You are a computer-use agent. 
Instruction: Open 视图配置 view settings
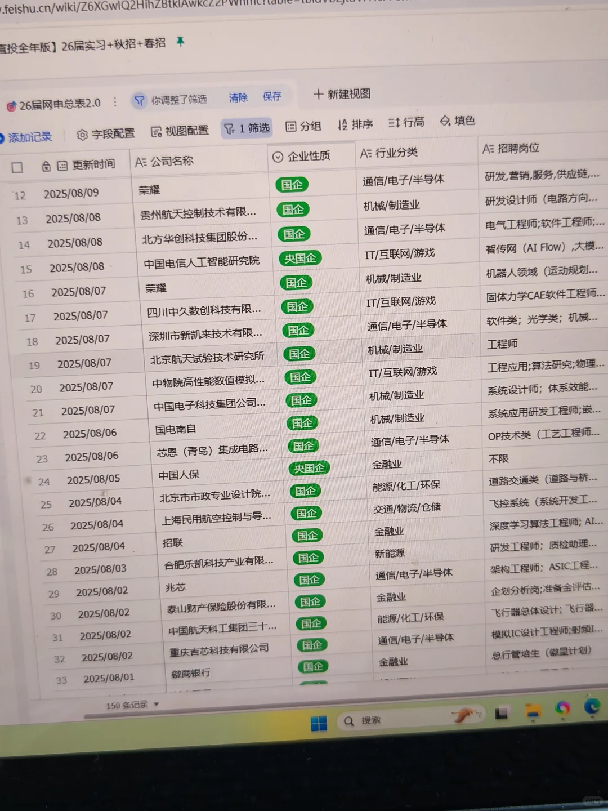pos(180,131)
